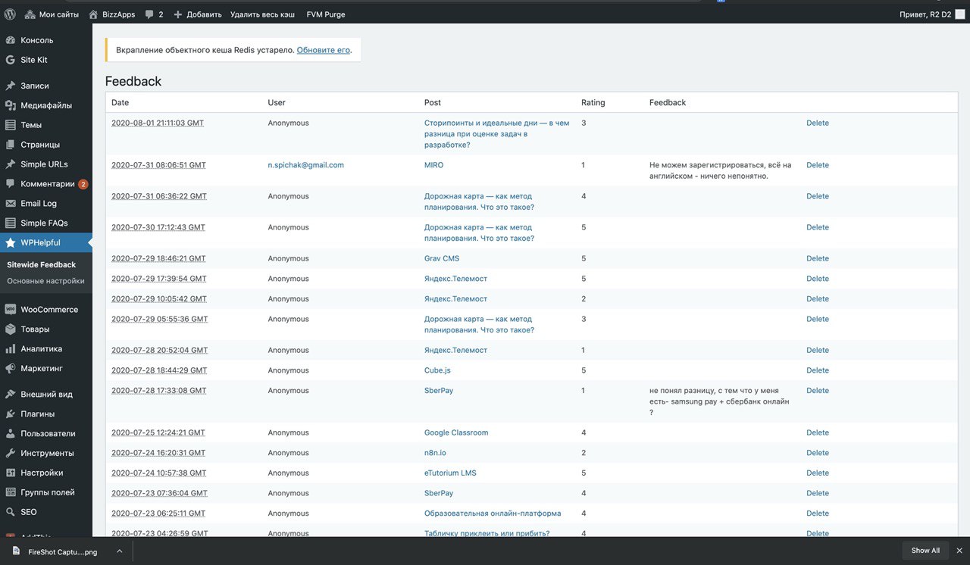Click the WordPress logo icon
Image resolution: width=970 pixels, height=565 pixels.
[10, 14]
